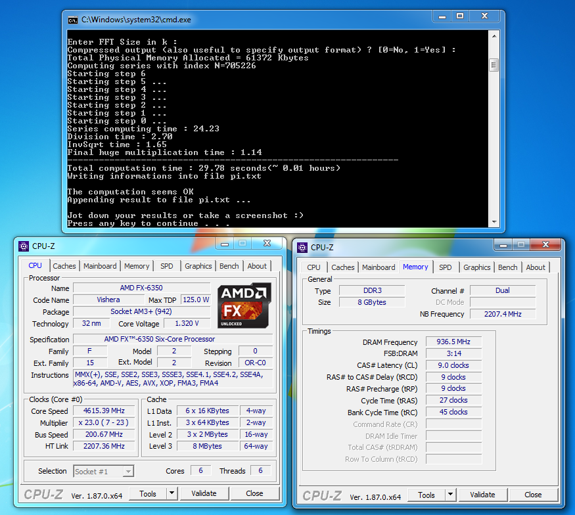575x515 pixels.
Task: Click the Core Voltage value '1.320 V'
Action: pyautogui.click(x=187, y=324)
